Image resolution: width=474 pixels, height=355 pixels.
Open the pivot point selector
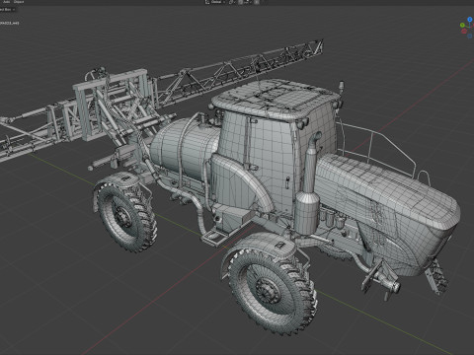[232, 2]
